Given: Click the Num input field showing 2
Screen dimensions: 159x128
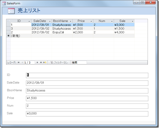Looking at the screenshot, I should (x=87, y=106).
